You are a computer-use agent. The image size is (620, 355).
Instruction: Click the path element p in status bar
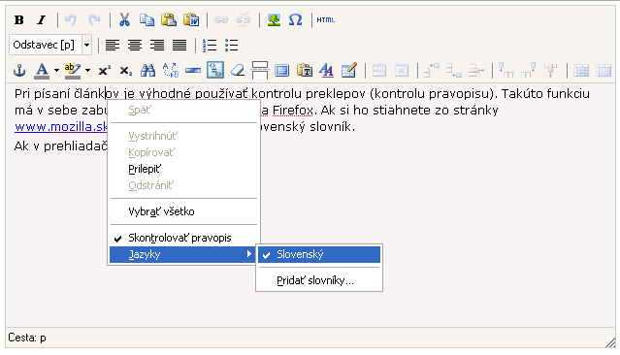pos(43,338)
